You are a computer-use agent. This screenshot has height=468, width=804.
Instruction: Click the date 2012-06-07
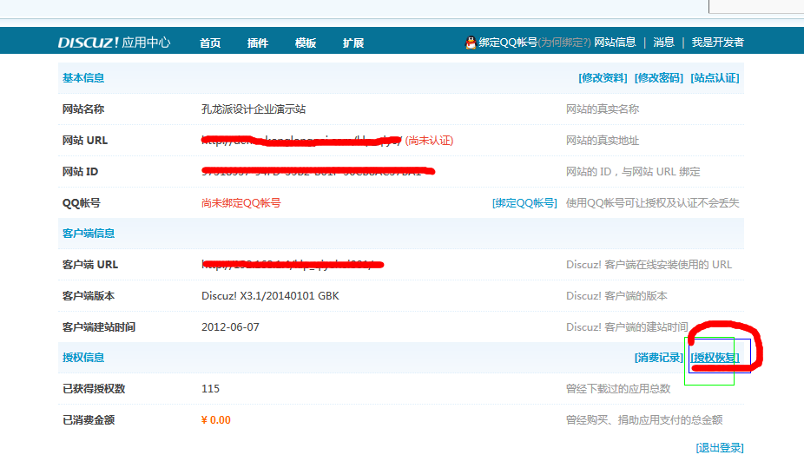[230, 327]
